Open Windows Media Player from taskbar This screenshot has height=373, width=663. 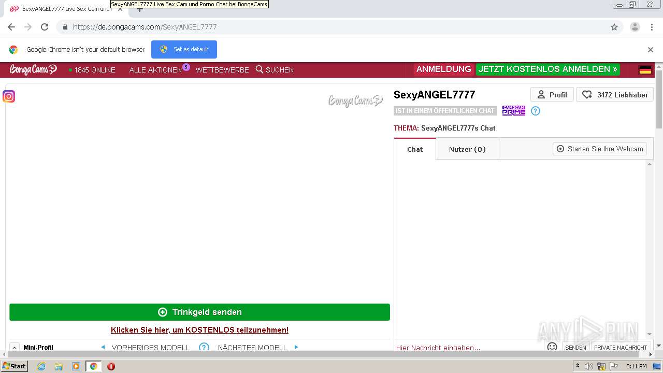tap(76, 366)
